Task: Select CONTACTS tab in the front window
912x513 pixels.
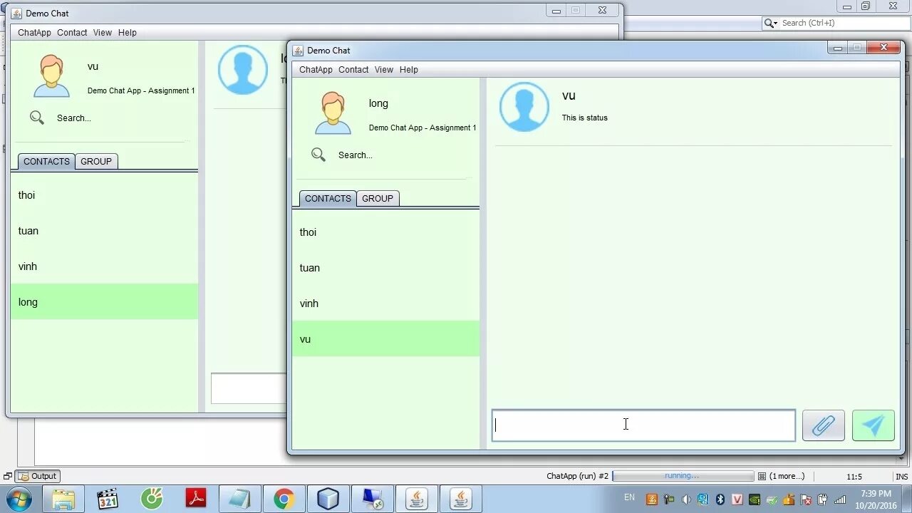Action: [x=328, y=199]
